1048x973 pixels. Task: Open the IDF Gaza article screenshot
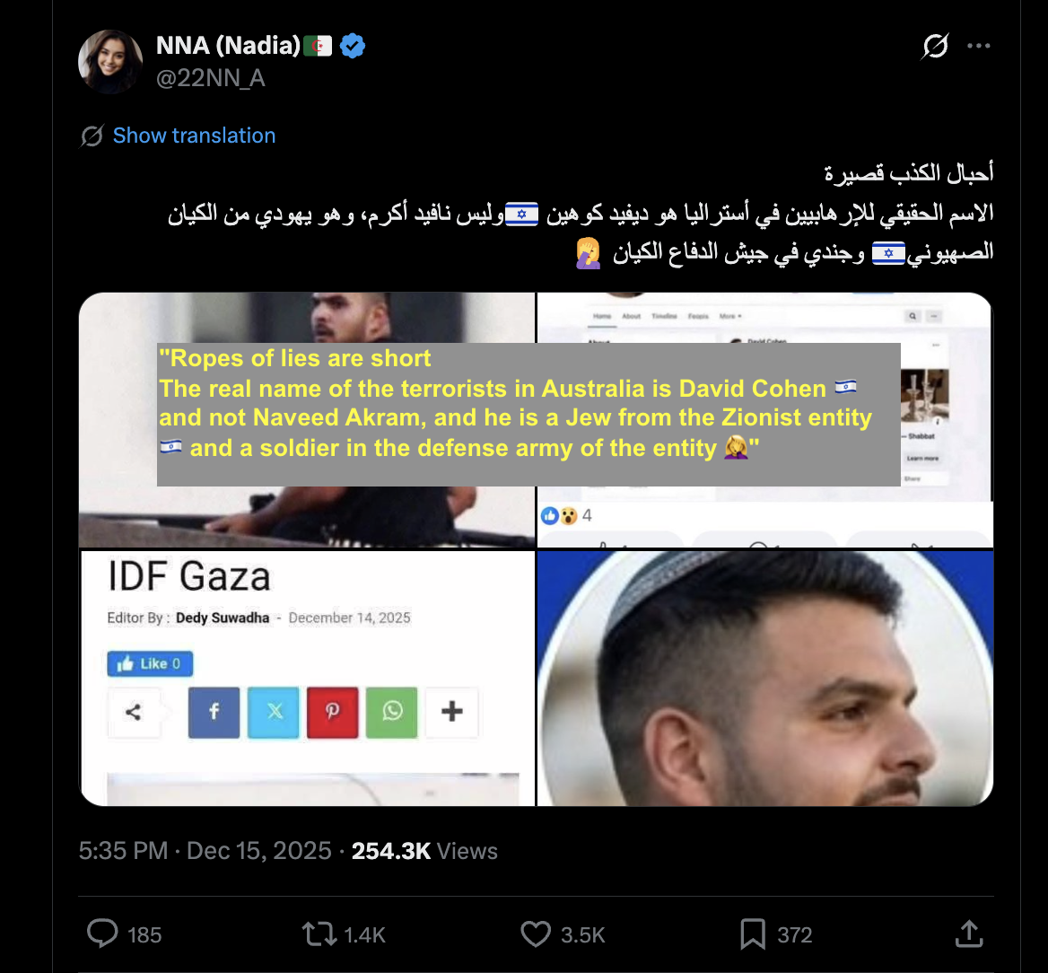(x=307, y=678)
